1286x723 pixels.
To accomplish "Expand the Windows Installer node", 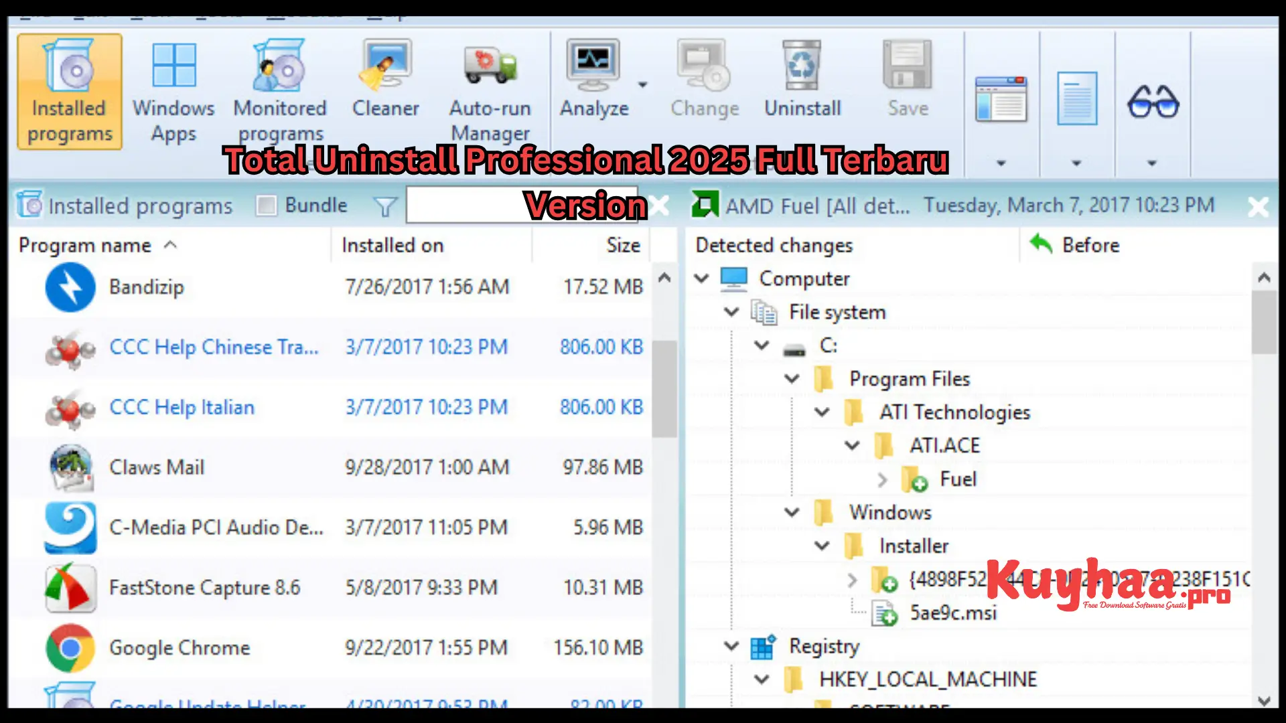I will 821,546.
